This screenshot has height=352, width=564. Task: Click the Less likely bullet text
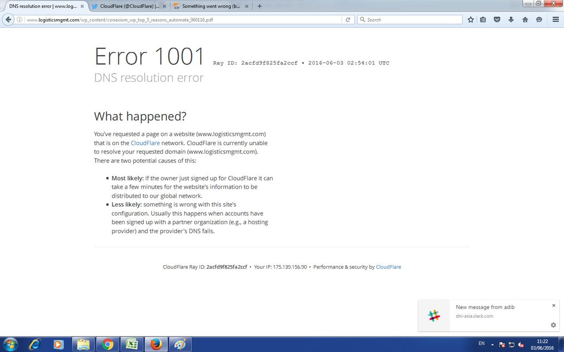(190, 218)
